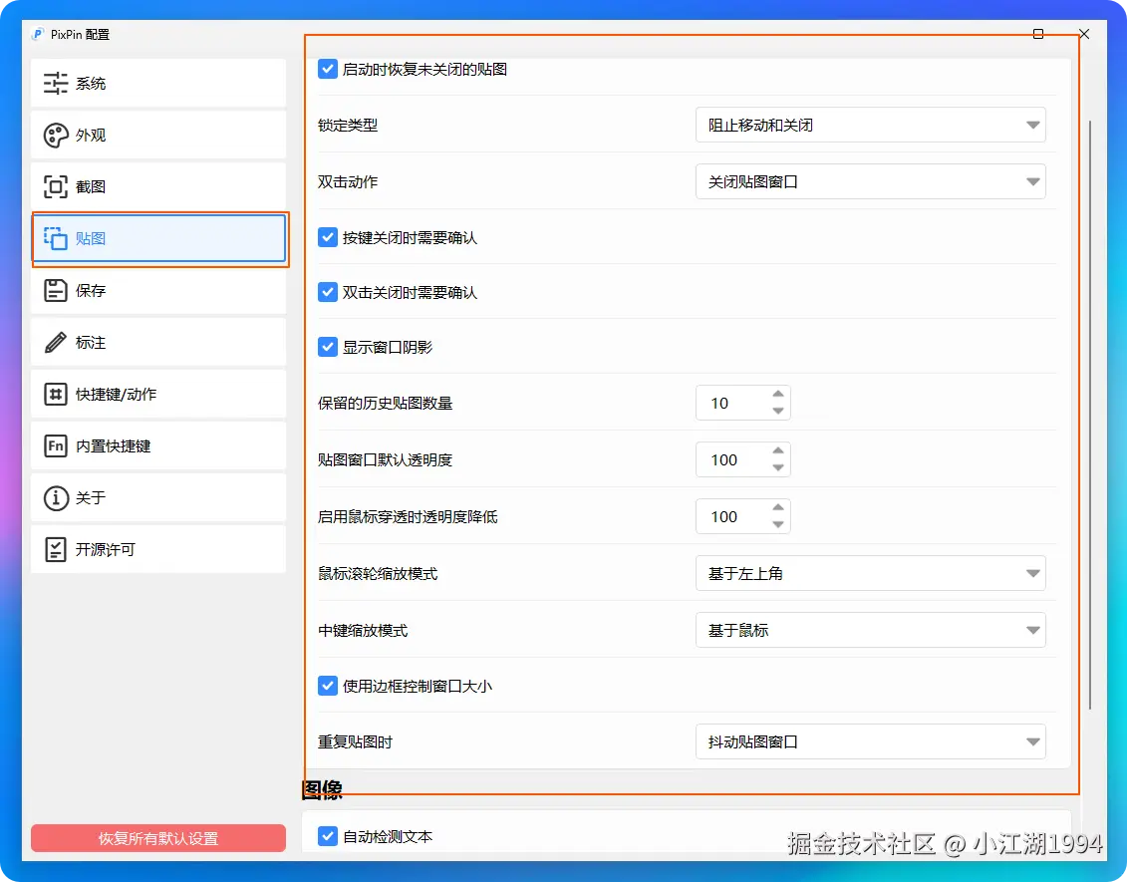Image resolution: width=1127 pixels, height=882 pixels.
Task: Toggle 双击关闭时需要确认 checkbox
Action: coord(328,292)
